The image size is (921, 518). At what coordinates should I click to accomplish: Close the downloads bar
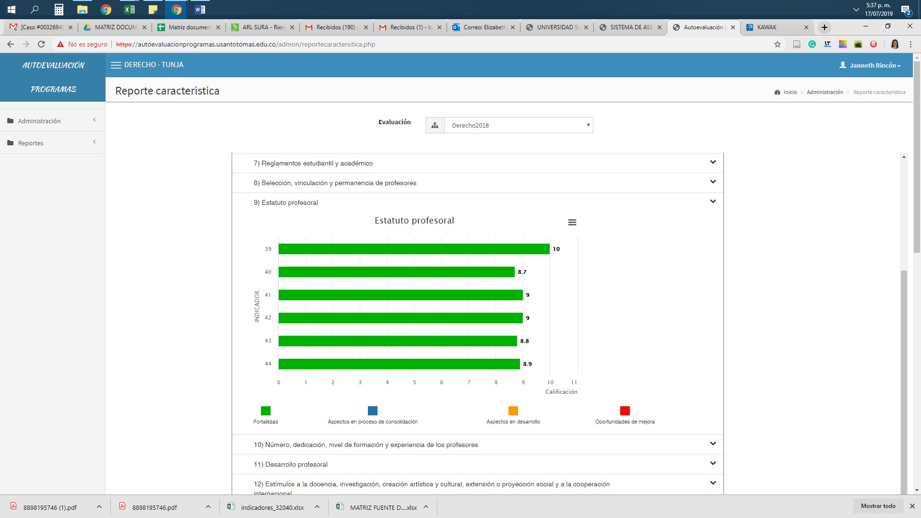tap(912, 506)
